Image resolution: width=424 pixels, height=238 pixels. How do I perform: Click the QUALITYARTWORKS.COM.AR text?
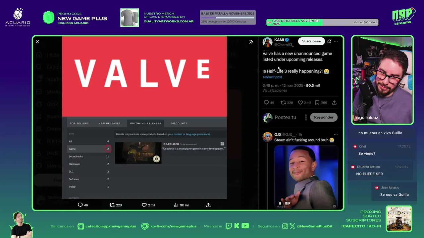pyautogui.click(x=169, y=21)
